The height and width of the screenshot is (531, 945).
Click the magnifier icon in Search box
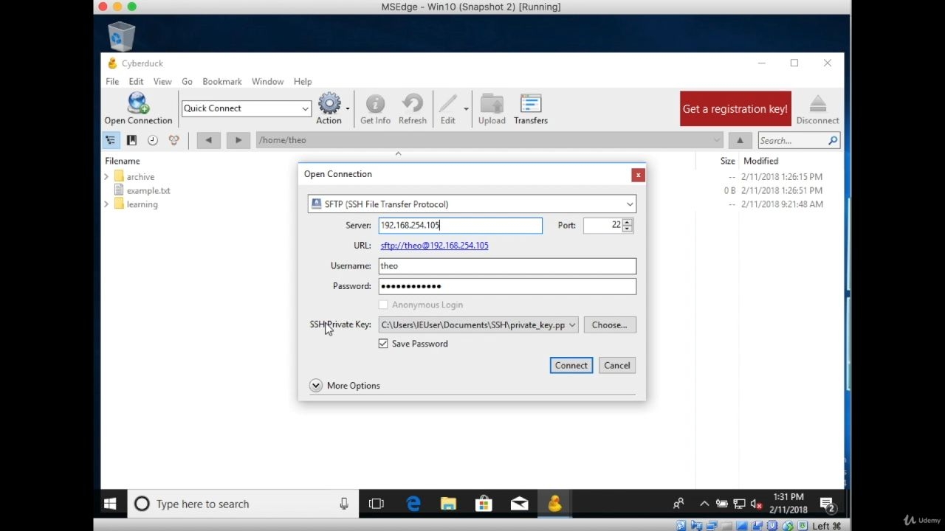click(x=833, y=140)
